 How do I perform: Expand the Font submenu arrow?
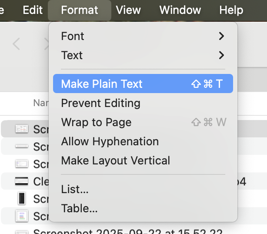coord(221,36)
